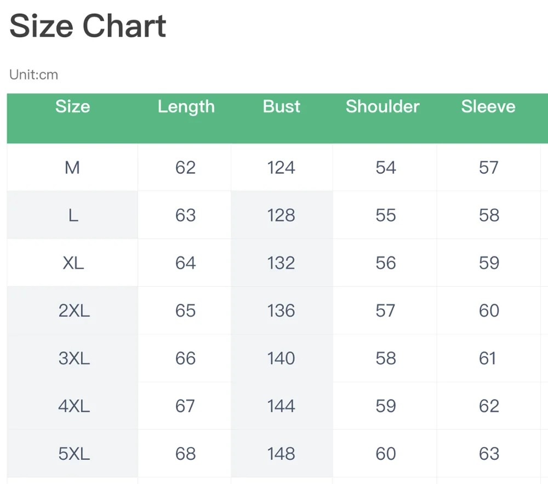Click the Size column header
The width and height of the screenshot is (548, 484).
(x=72, y=106)
